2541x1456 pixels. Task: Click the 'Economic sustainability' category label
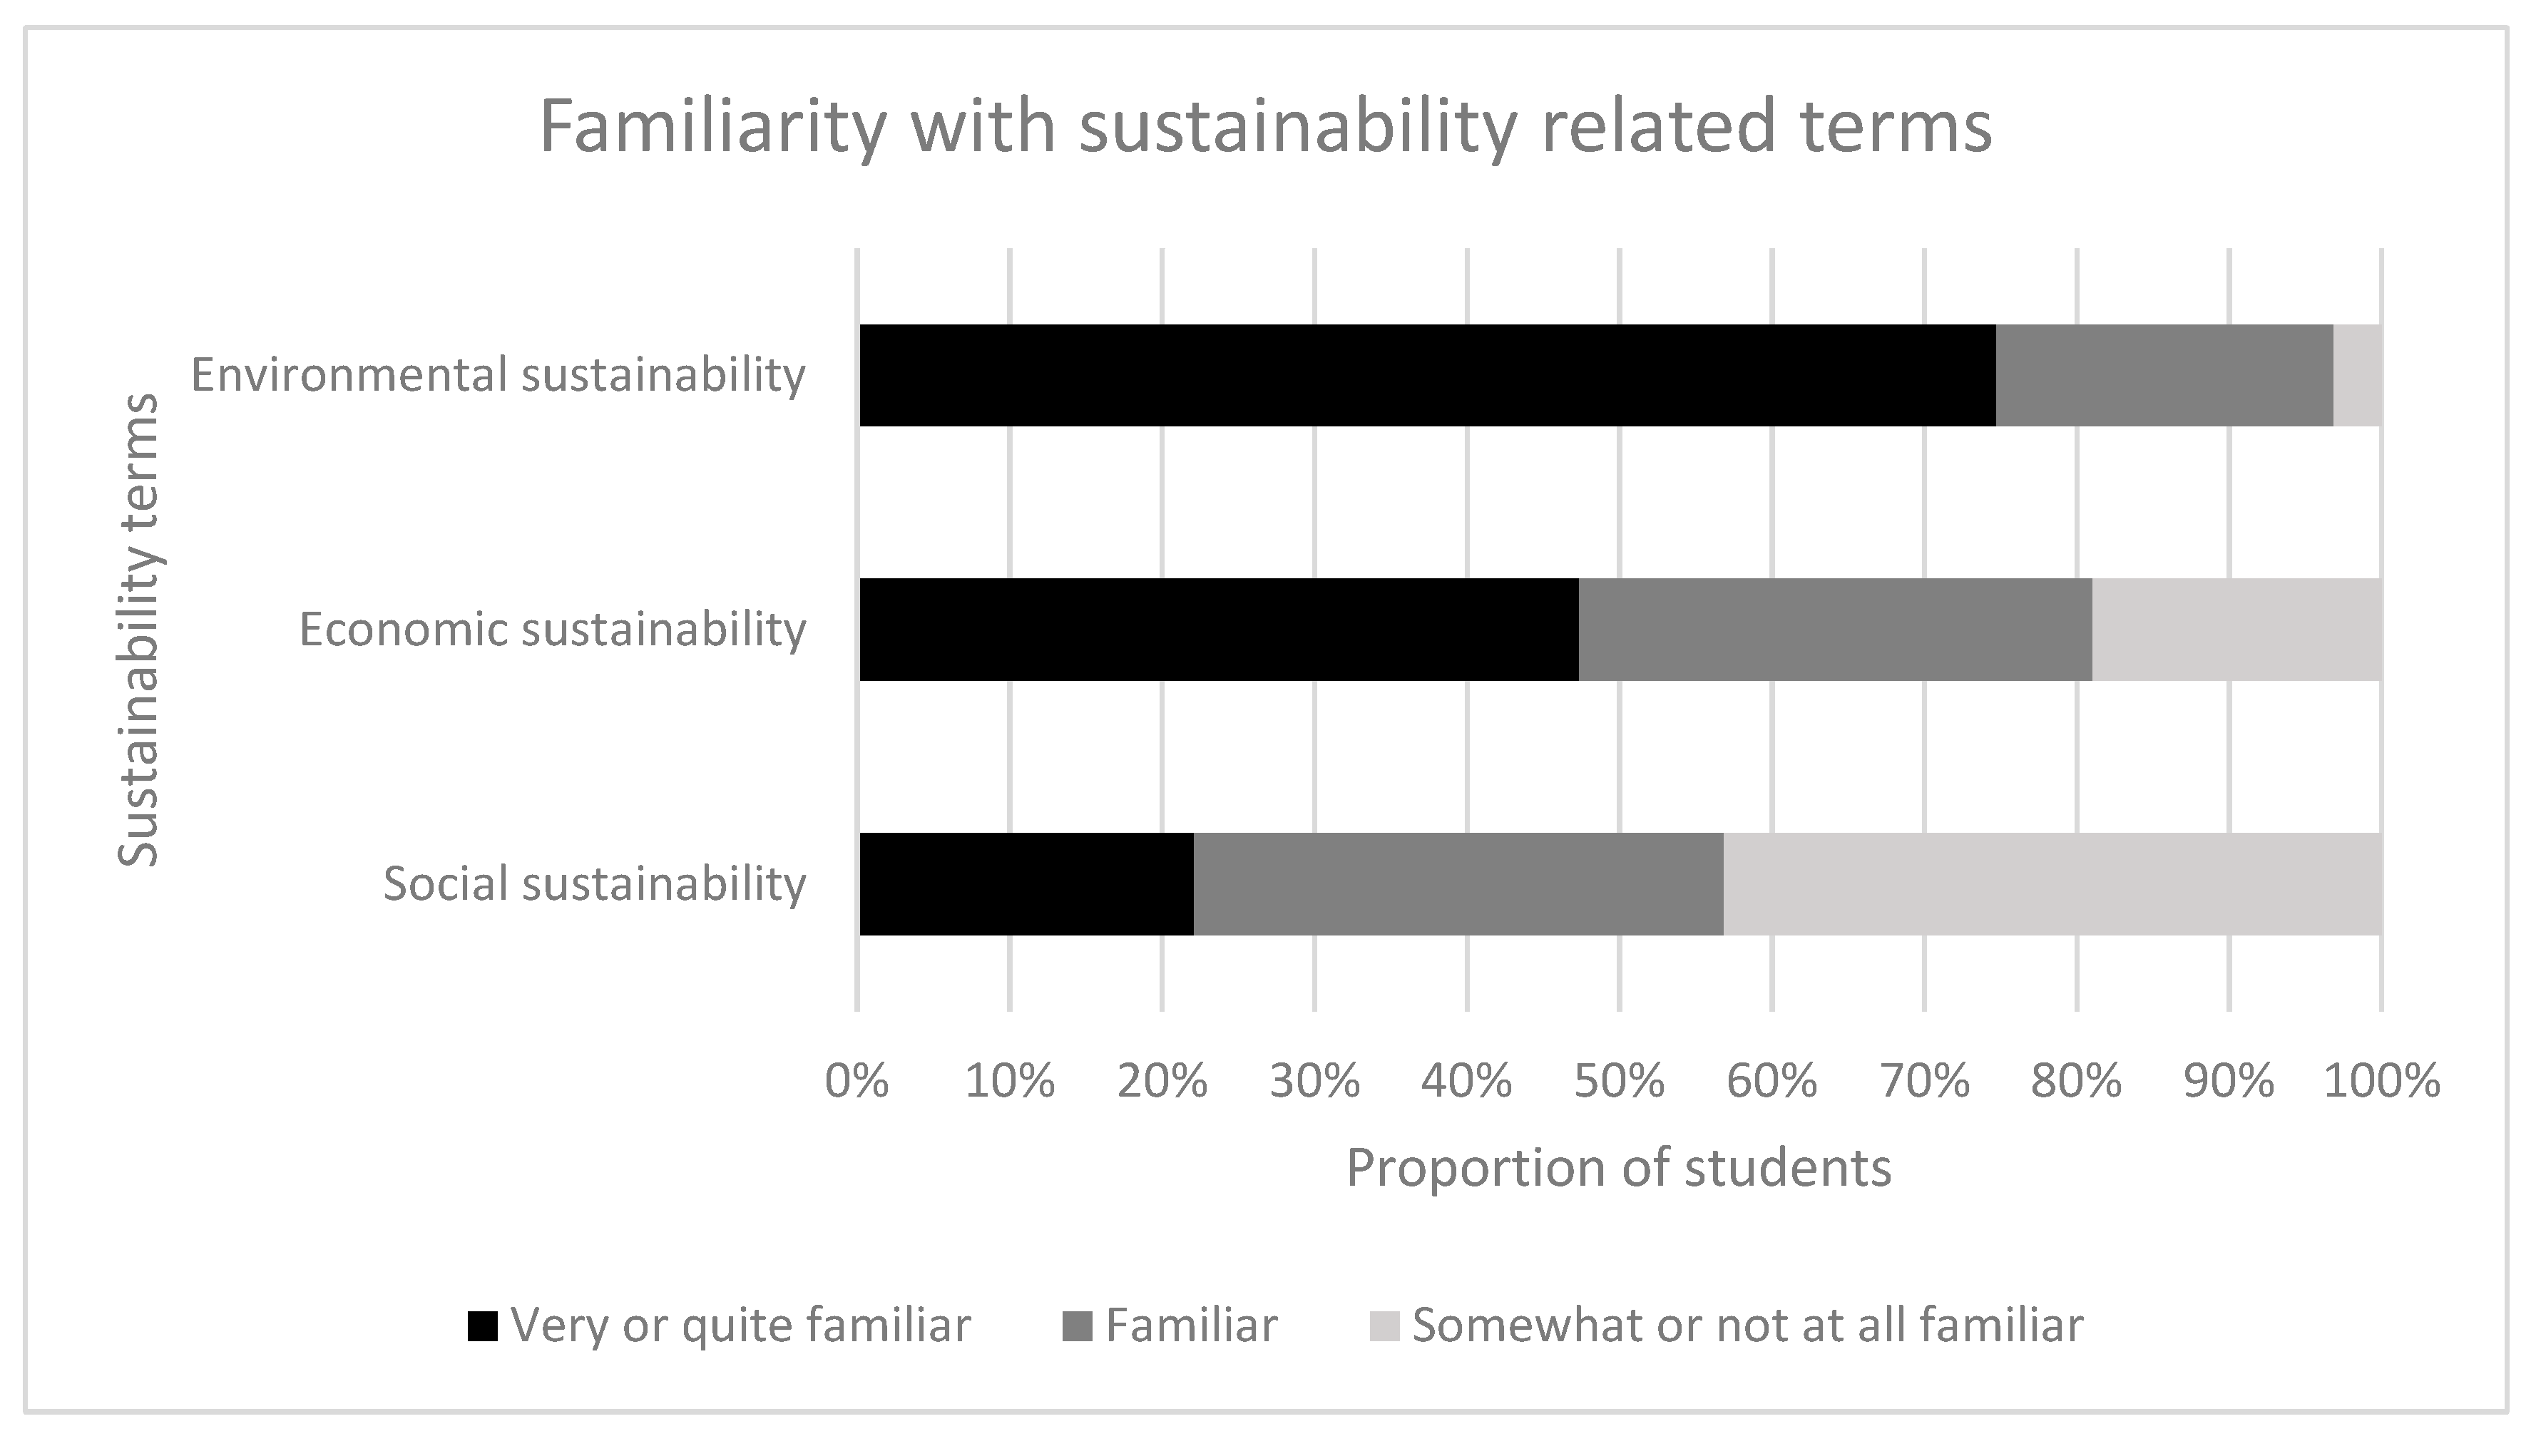[x=552, y=630]
